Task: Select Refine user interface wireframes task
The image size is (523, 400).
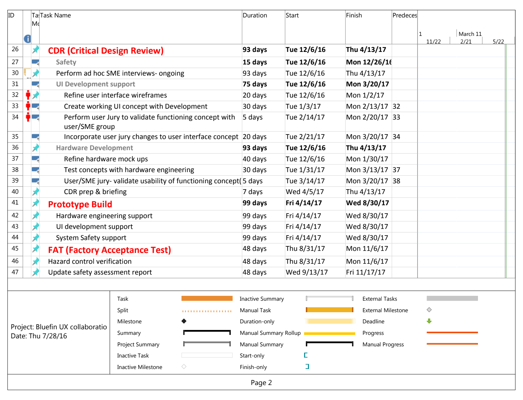Action: tap(116, 95)
